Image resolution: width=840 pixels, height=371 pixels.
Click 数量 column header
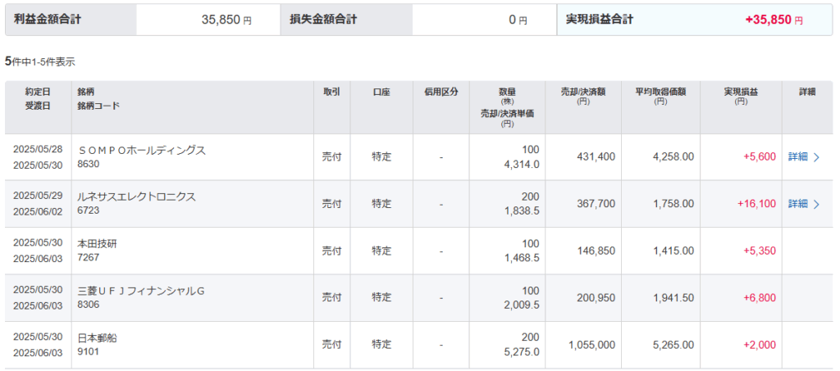[x=507, y=92]
